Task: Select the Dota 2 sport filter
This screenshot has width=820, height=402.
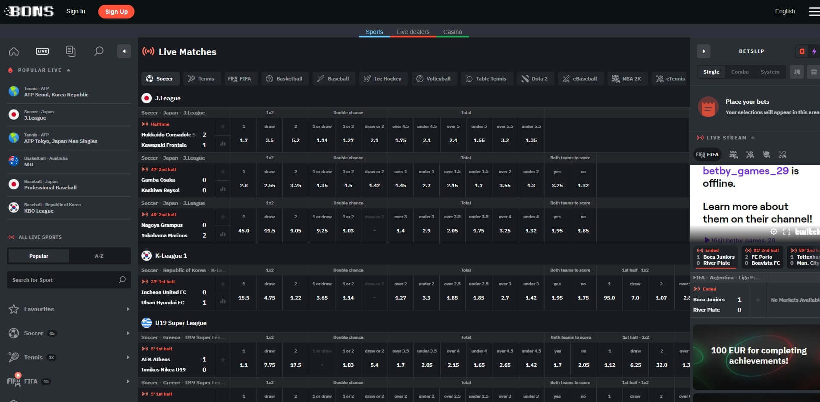Action: pyautogui.click(x=535, y=79)
